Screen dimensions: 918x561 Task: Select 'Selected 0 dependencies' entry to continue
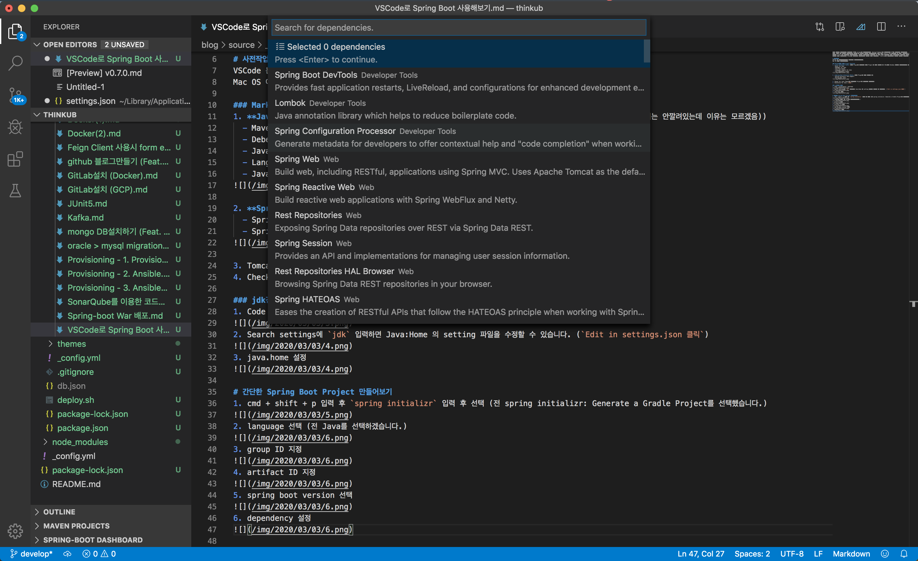click(459, 53)
